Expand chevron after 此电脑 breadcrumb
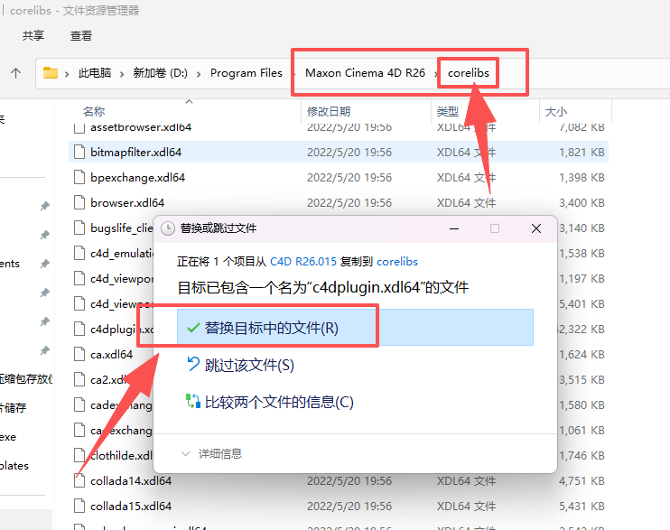The image size is (670, 530). pos(122,74)
